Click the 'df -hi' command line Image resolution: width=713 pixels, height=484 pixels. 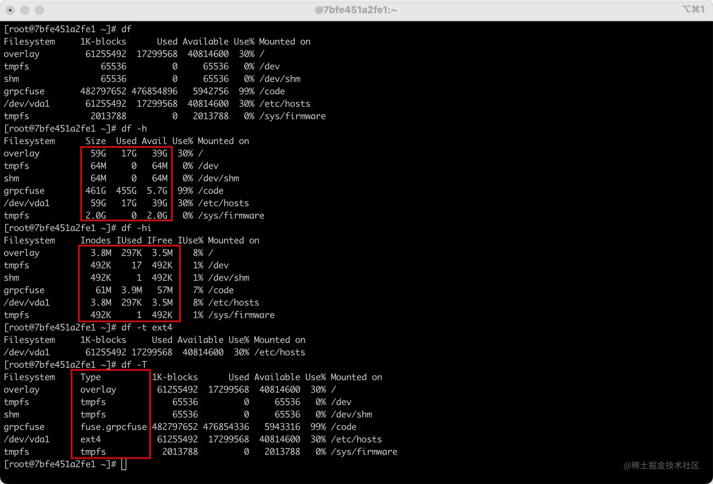click(136, 228)
